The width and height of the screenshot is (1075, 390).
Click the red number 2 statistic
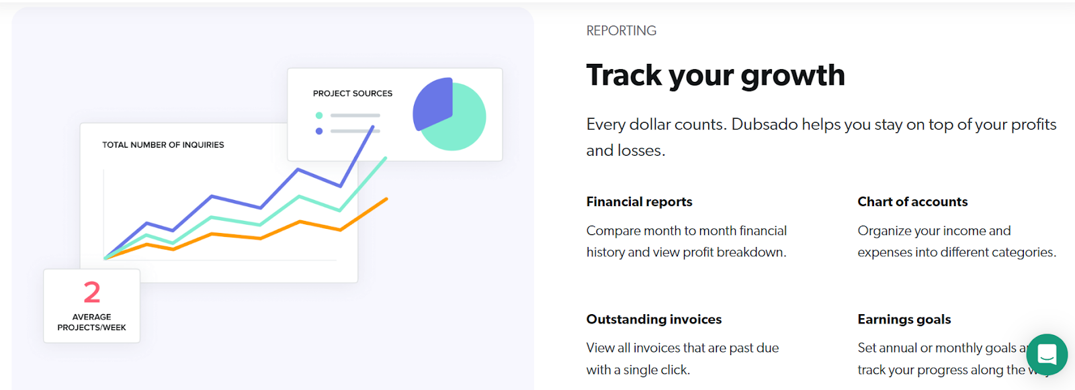tap(92, 293)
